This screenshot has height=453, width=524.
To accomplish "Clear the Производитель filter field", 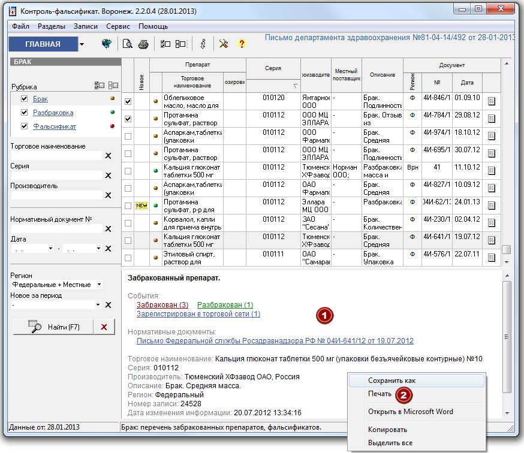I will pyautogui.click(x=109, y=195).
